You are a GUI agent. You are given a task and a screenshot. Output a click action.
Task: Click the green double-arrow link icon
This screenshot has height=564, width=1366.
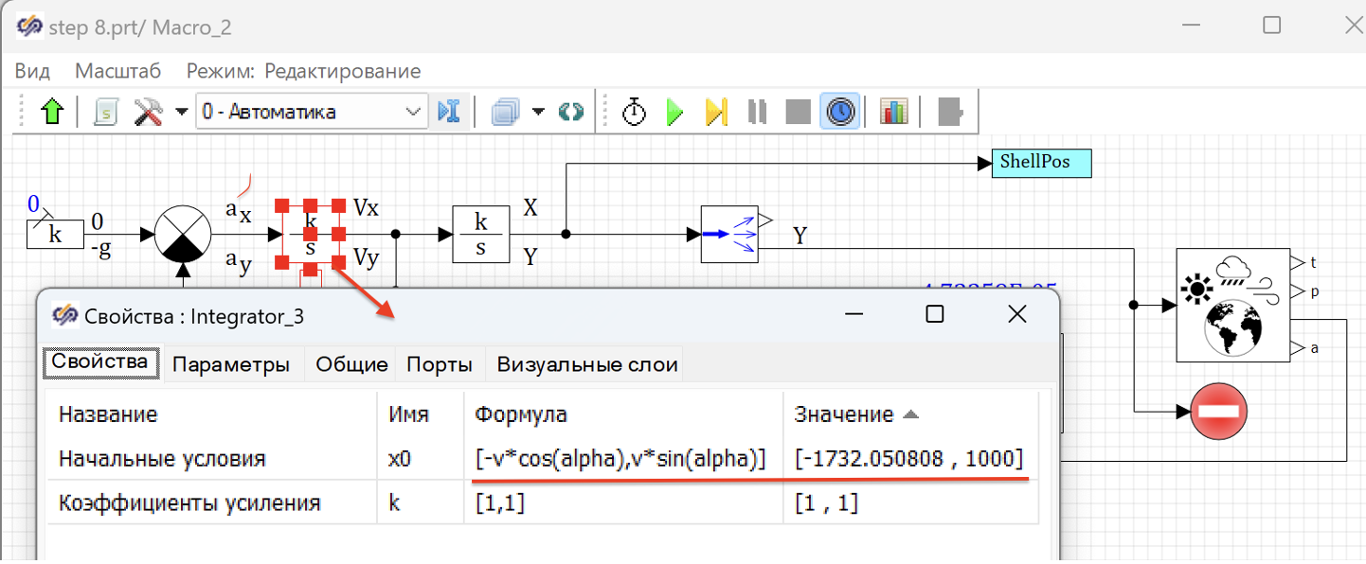pyautogui.click(x=570, y=113)
